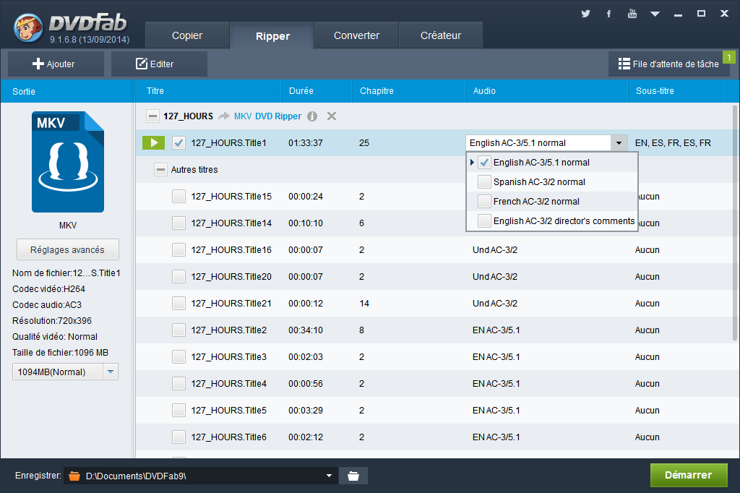The height and width of the screenshot is (493, 740).
Task: Start ripping with Démarrer button
Action: click(x=689, y=475)
